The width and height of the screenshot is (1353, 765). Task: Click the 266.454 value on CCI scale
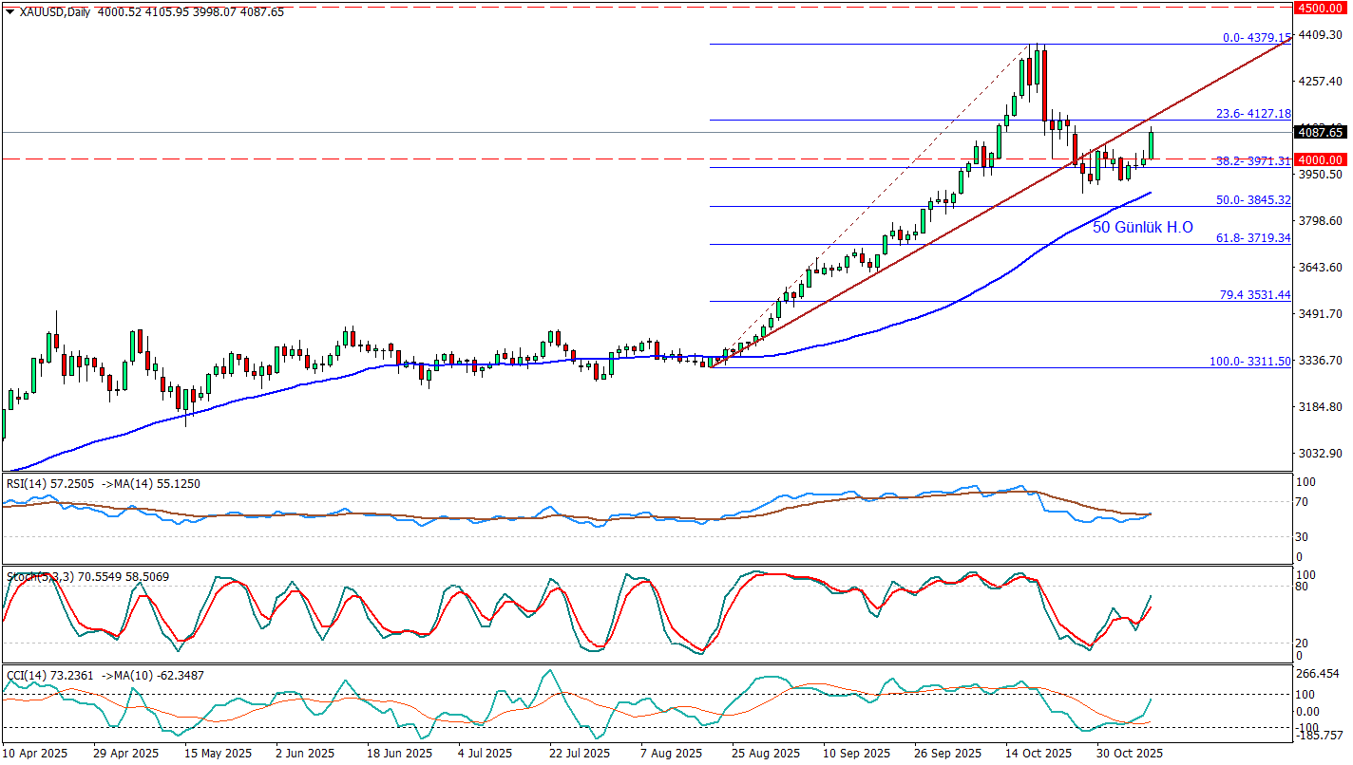click(x=1321, y=674)
